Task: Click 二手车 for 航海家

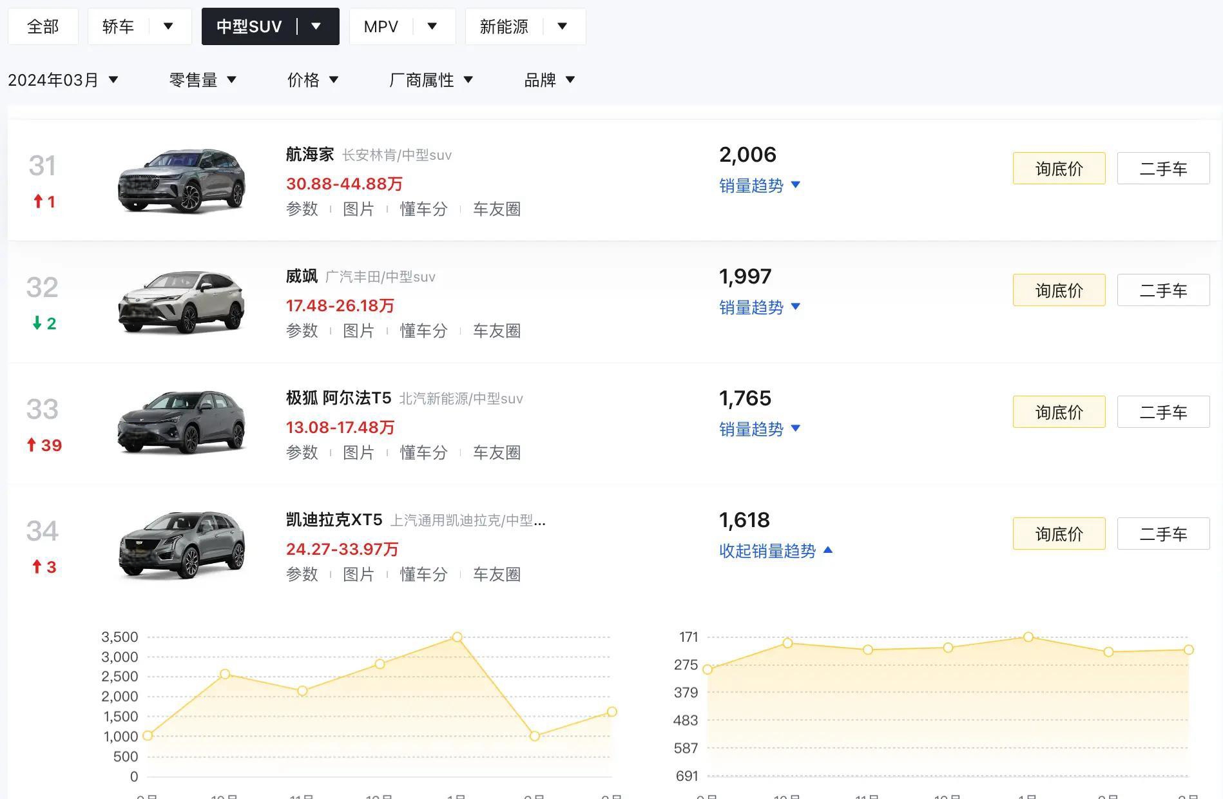Action: coord(1164,168)
